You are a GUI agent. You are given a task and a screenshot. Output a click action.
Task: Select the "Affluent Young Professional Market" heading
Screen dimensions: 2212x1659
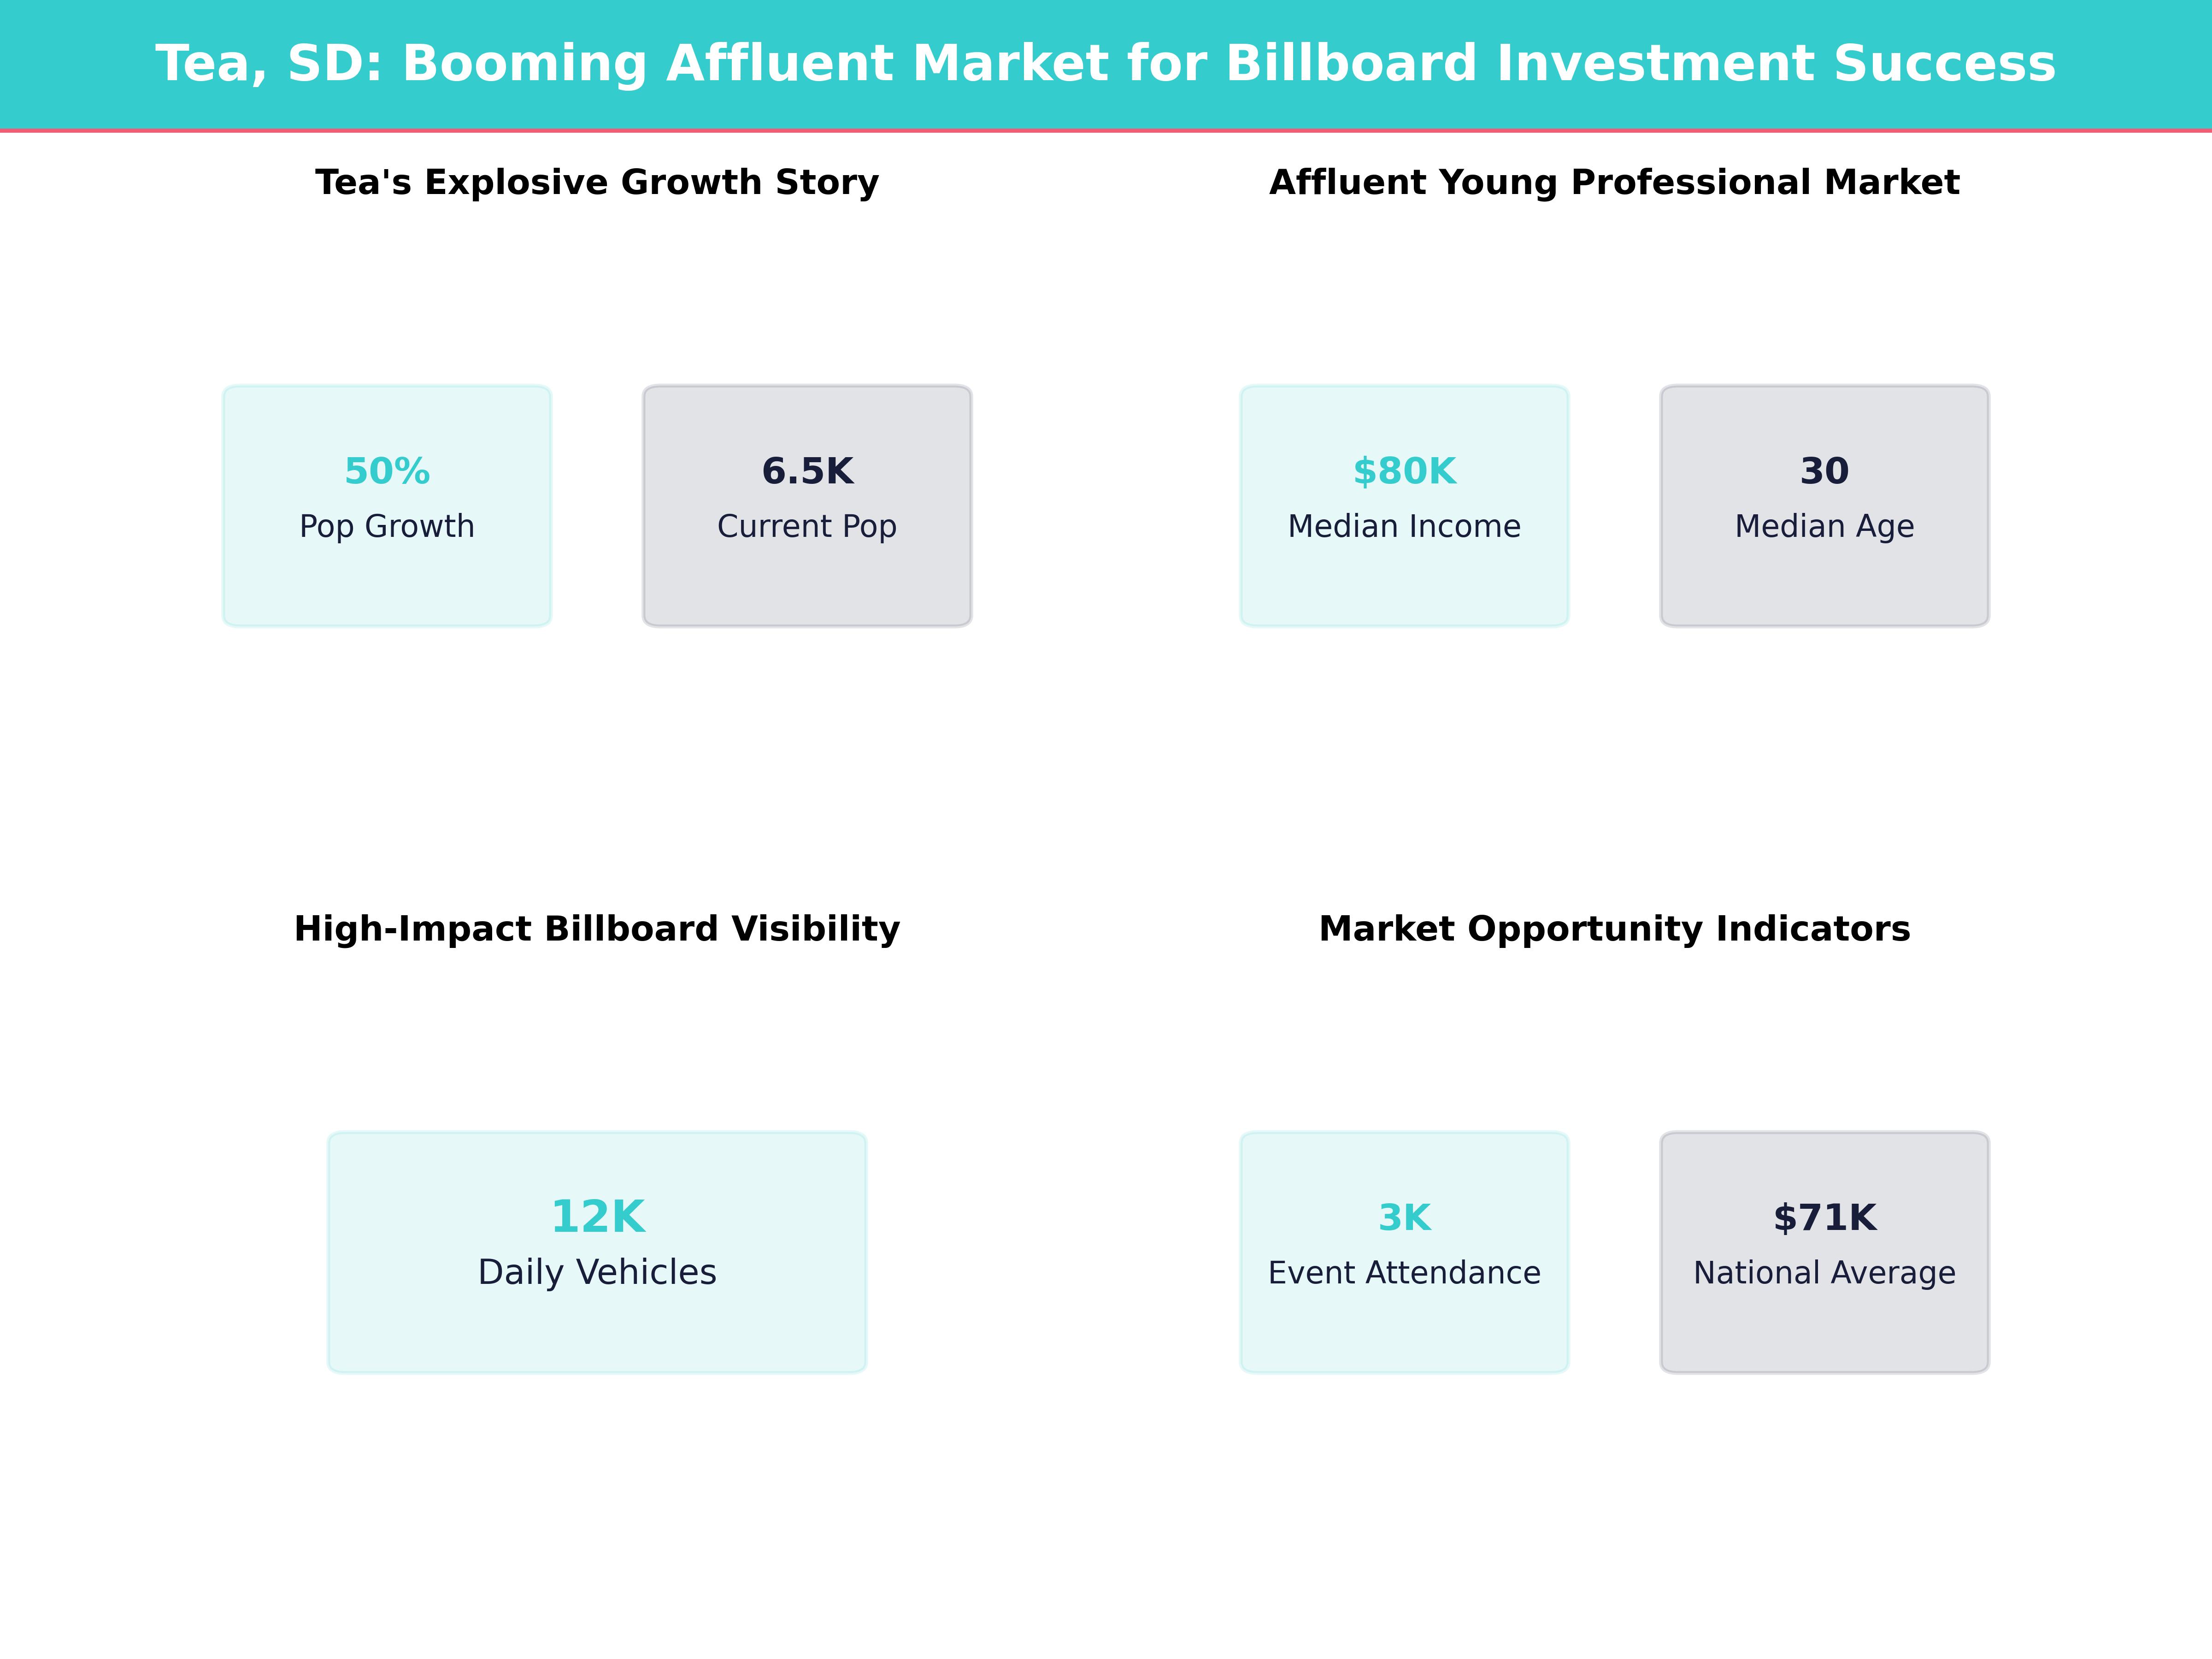click(x=1614, y=182)
